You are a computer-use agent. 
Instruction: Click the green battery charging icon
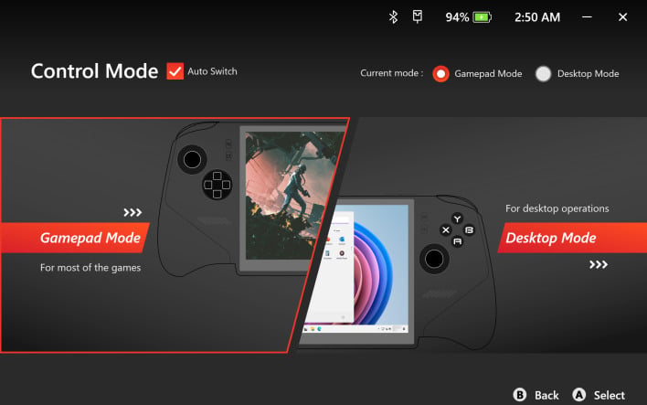482,17
